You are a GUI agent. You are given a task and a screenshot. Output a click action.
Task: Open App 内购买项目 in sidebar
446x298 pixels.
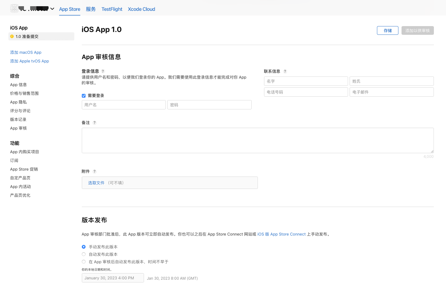(x=25, y=152)
